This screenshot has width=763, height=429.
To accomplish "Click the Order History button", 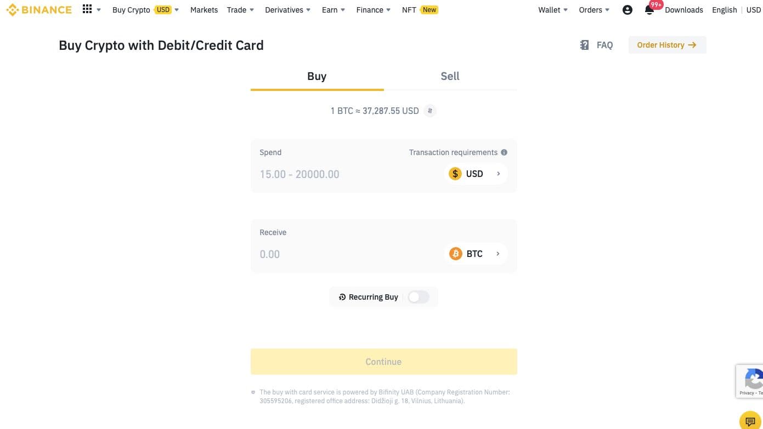I will pos(666,45).
